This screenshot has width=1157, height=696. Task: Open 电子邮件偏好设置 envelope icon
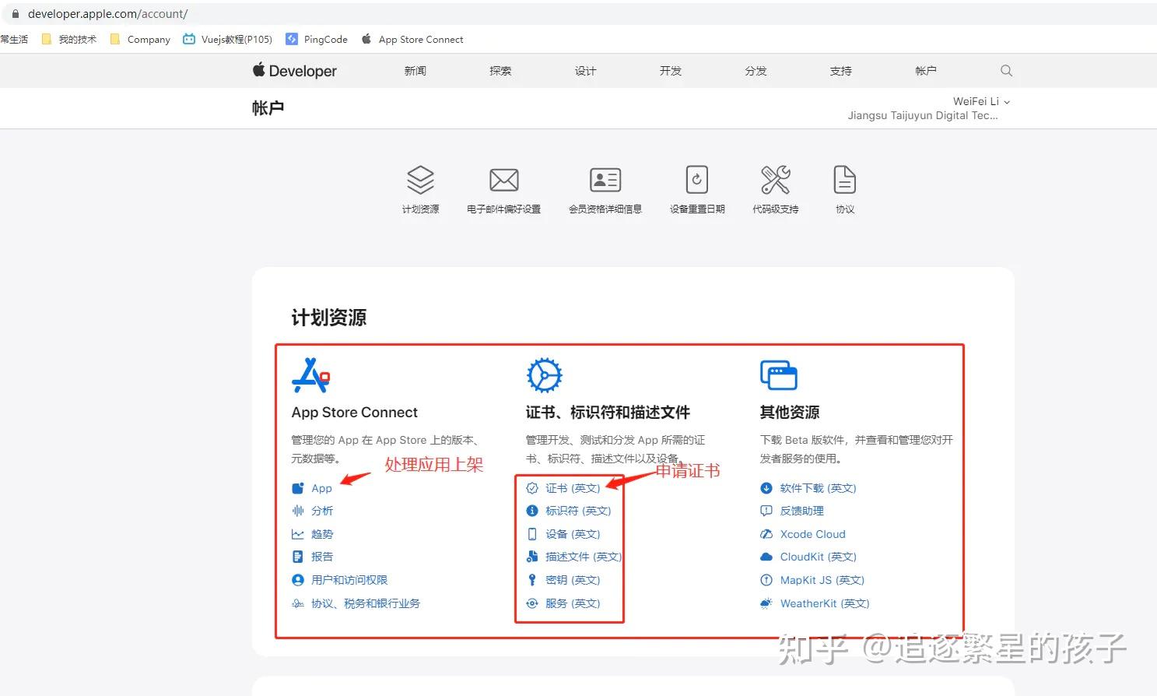coord(503,180)
